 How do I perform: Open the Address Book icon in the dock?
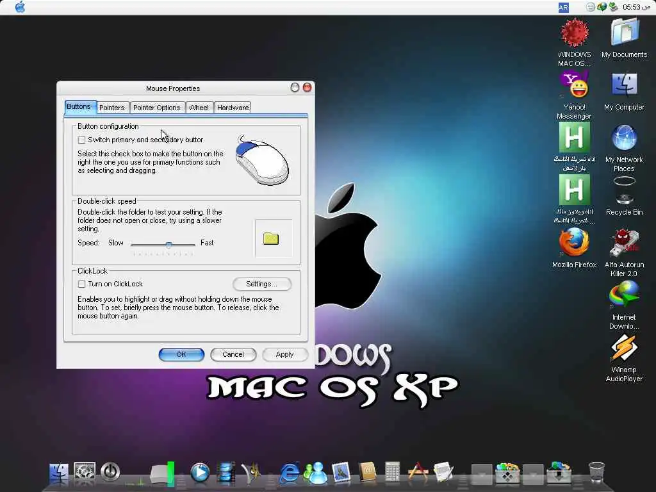pos(367,472)
